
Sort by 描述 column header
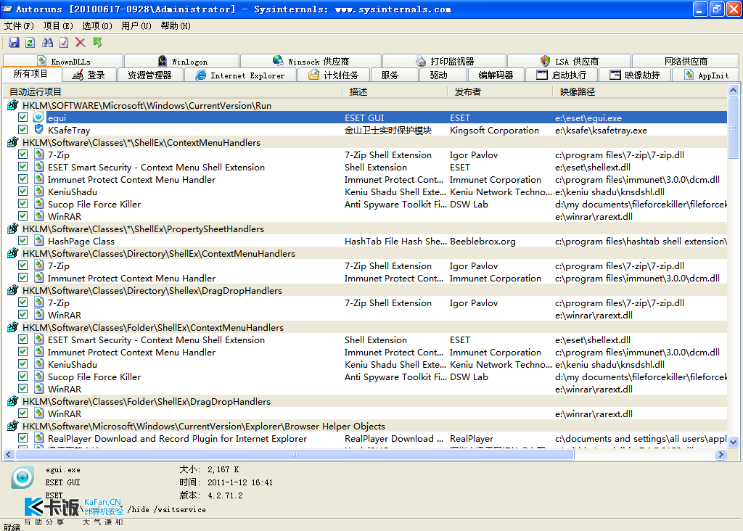pos(395,91)
